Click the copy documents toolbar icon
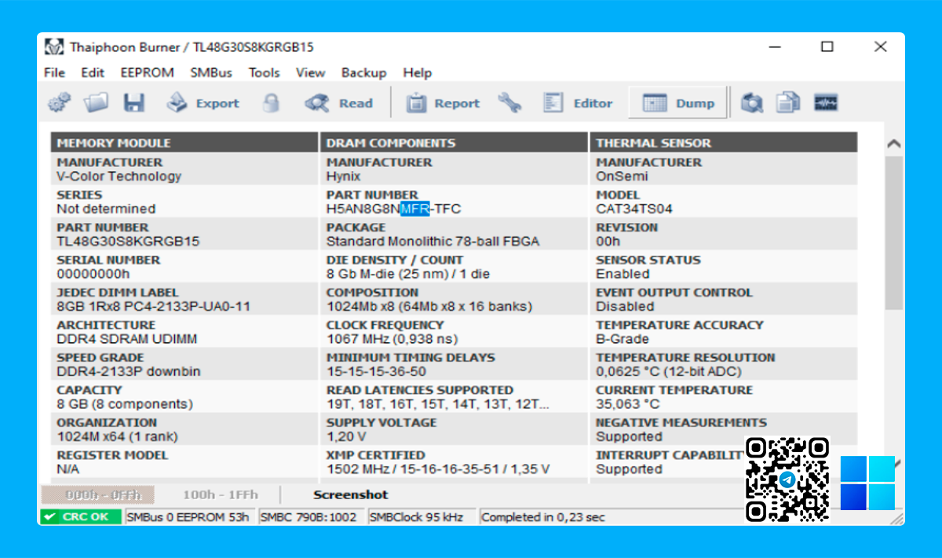The height and width of the screenshot is (558, 942). tap(788, 103)
